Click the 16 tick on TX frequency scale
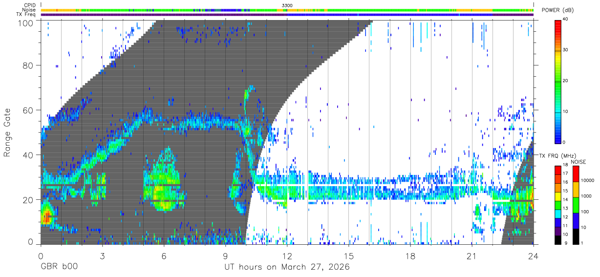 click(x=566, y=183)
